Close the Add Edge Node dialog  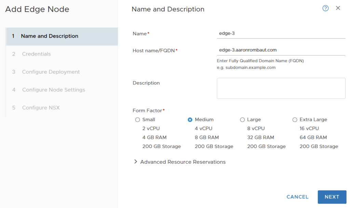tap(338, 8)
